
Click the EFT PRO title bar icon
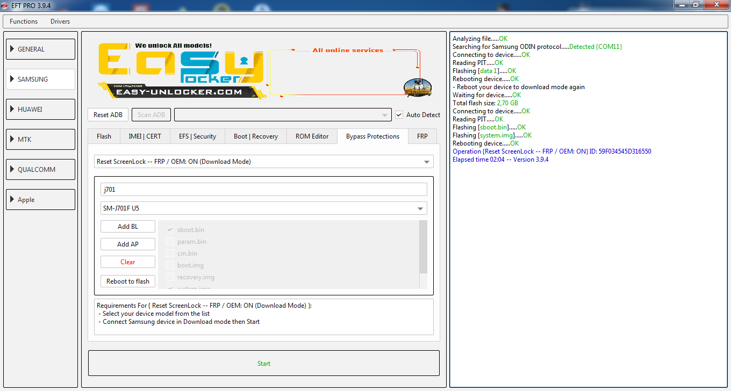[x=5, y=5]
